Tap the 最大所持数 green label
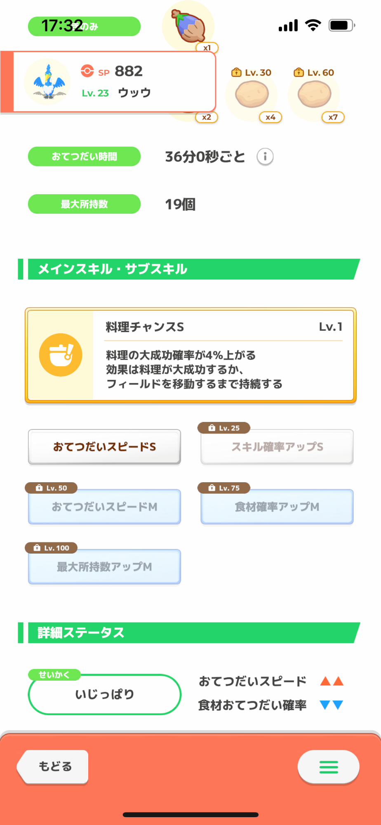 84,204
